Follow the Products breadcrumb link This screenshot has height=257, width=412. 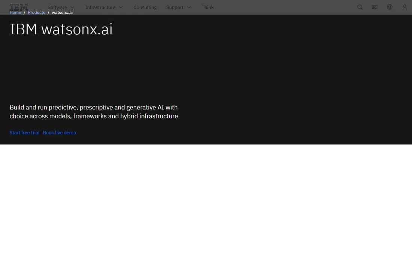tap(36, 12)
